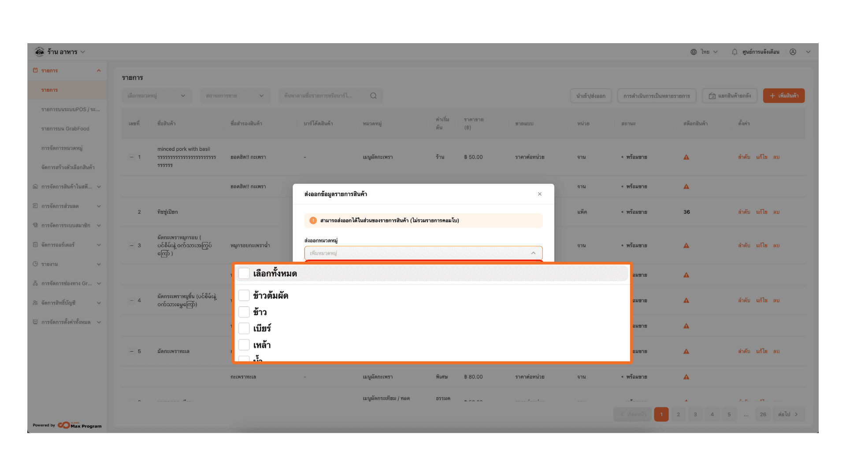Tick the เบียร์ category checkbox

point(244,328)
